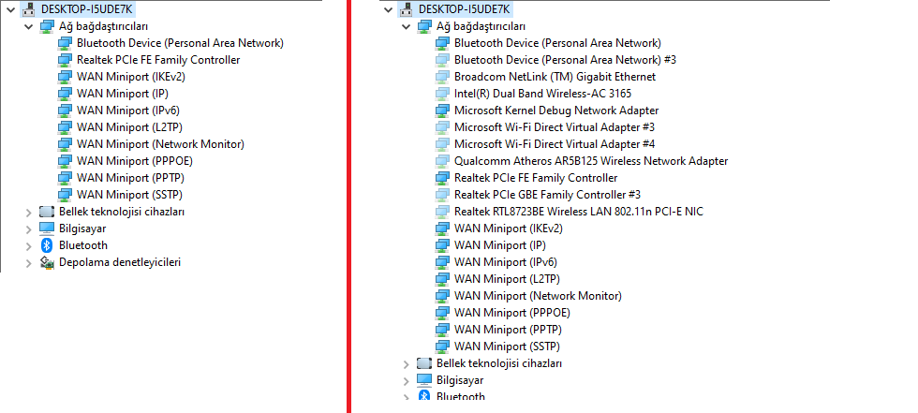Expand Bellek teknolojisi cihazları in the left panel
Screen dimensions: 918x413
29,212
